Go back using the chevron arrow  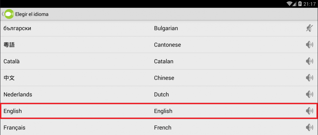point(2,14)
